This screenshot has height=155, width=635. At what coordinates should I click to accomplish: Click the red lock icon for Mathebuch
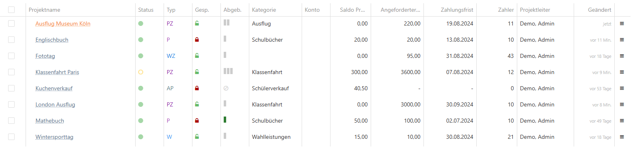[x=197, y=121]
